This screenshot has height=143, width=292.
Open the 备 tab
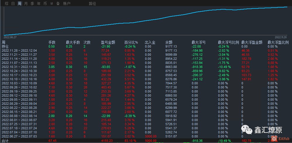coord(58,4)
